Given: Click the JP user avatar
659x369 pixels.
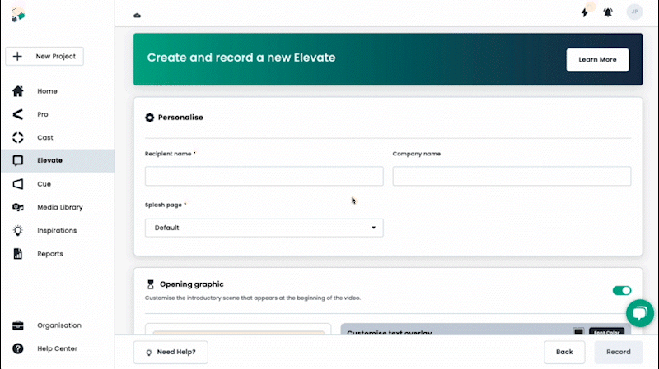Looking at the screenshot, I should (x=633, y=12).
